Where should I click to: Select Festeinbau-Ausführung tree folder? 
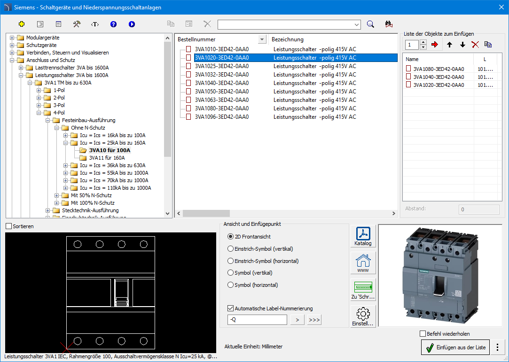coord(89,120)
